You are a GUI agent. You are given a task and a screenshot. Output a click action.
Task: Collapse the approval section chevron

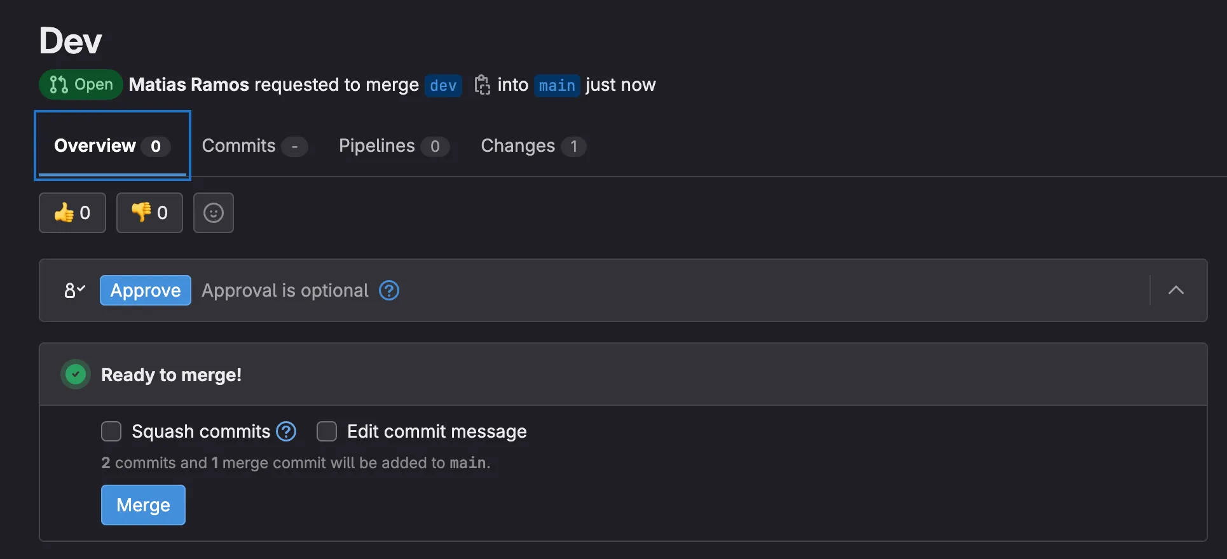click(1176, 290)
